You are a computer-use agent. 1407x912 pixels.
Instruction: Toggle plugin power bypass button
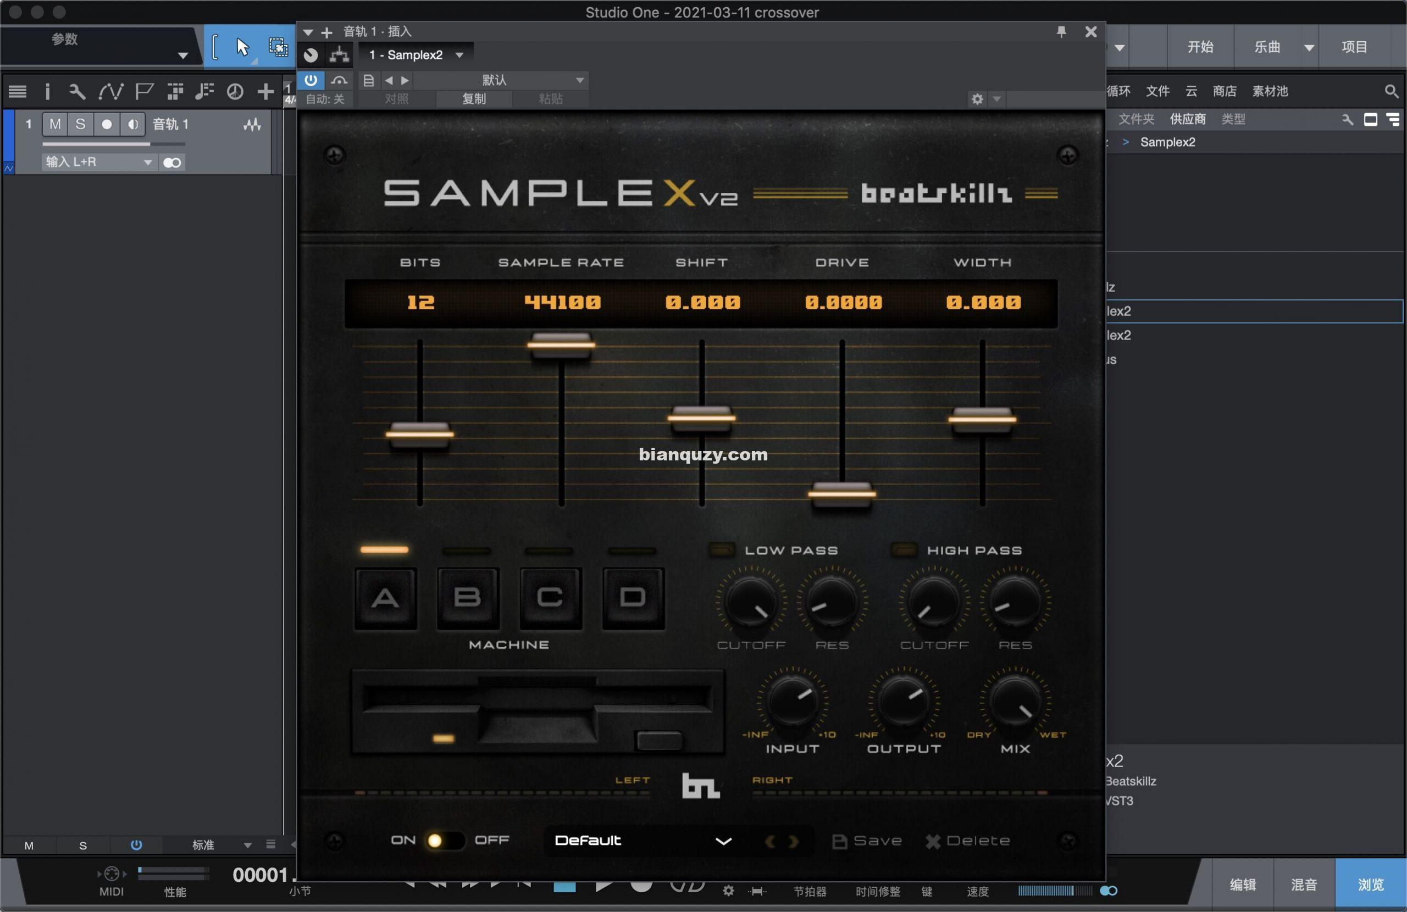click(311, 80)
